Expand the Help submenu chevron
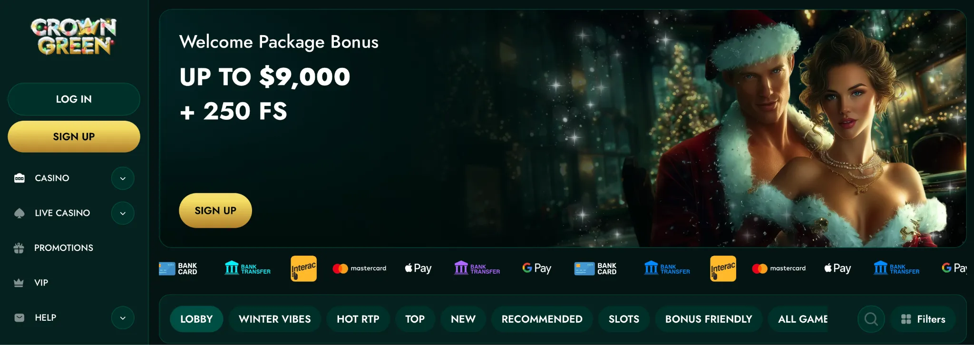Viewport: 974px width, 345px height. (x=123, y=318)
